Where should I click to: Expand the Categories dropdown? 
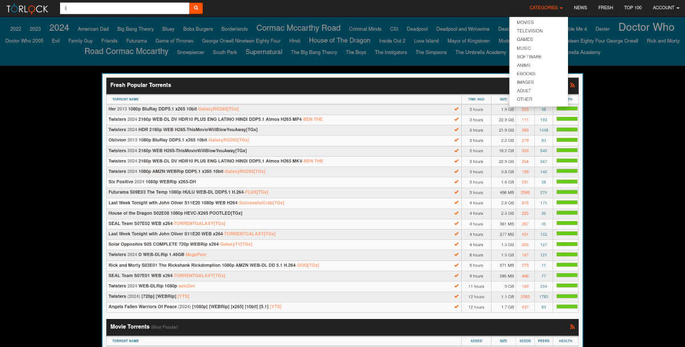[546, 8]
